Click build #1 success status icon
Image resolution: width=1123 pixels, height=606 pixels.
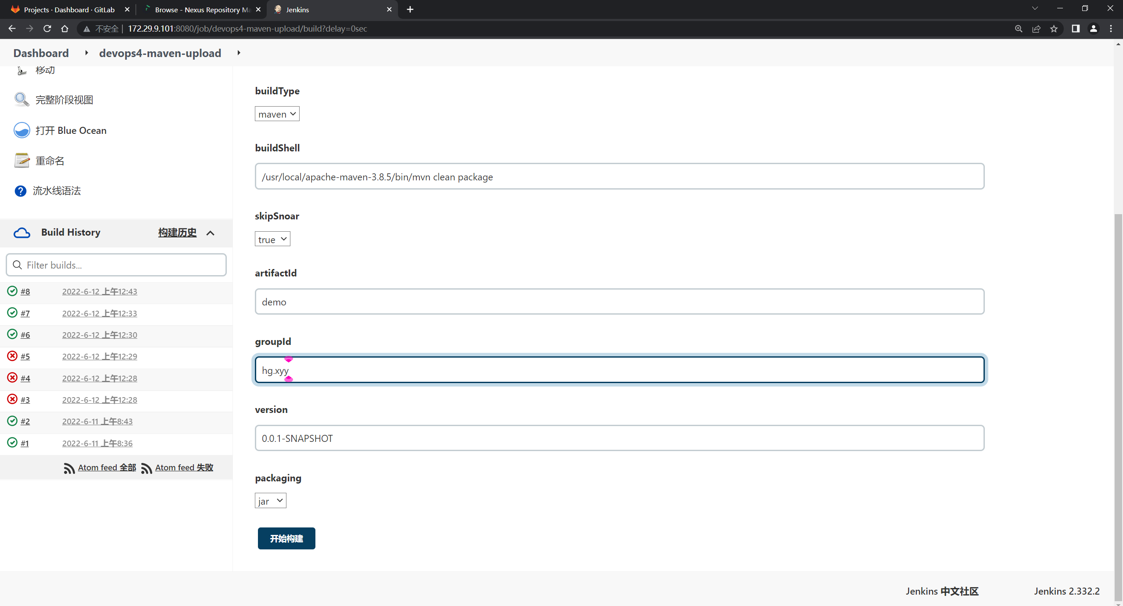tap(12, 442)
